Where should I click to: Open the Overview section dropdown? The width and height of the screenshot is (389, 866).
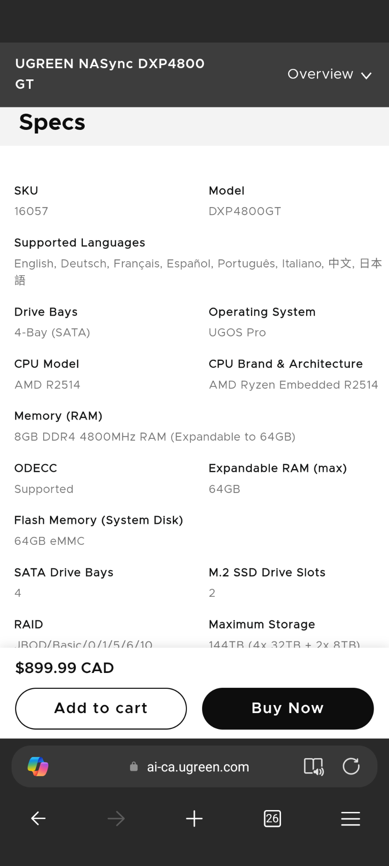coord(330,74)
